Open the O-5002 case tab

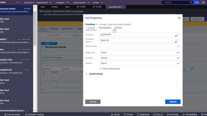point(97,7)
